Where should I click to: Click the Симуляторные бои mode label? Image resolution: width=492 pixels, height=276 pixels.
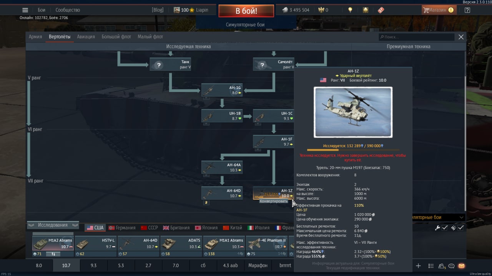245,25
